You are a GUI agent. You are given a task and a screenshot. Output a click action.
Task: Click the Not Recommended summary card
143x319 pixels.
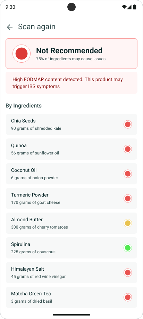(71, 54)
